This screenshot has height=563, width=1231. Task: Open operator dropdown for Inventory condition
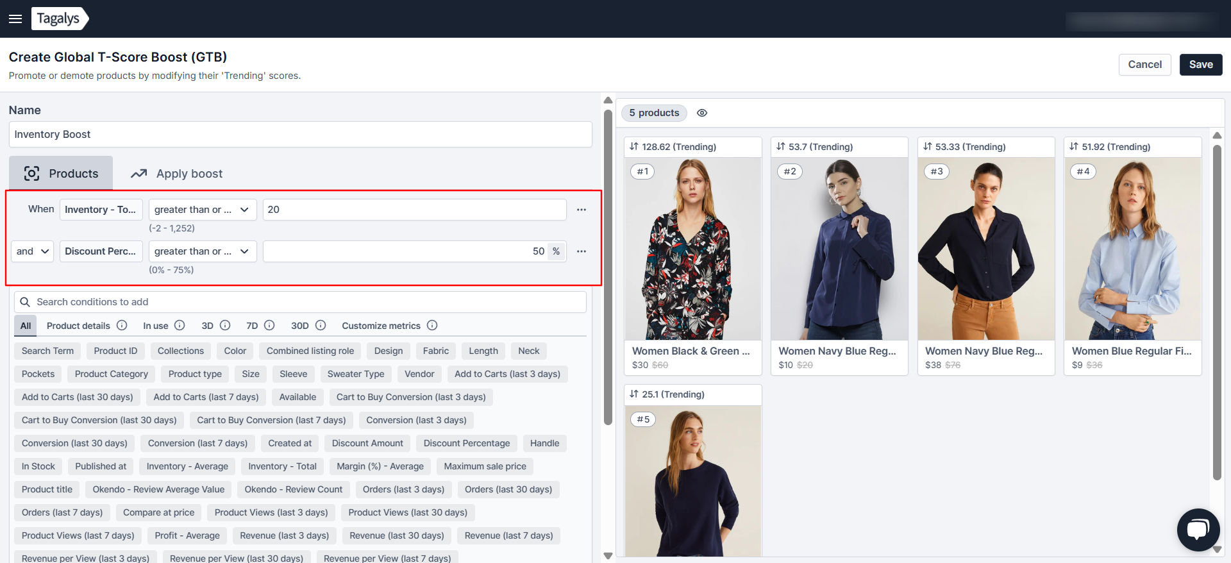click(203, 210)
